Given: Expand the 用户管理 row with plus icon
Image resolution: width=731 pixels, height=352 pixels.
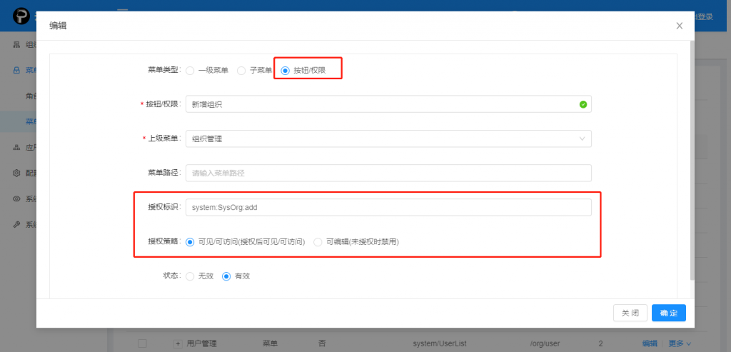Looking at the screenshot, I should [x=177, y=343].
